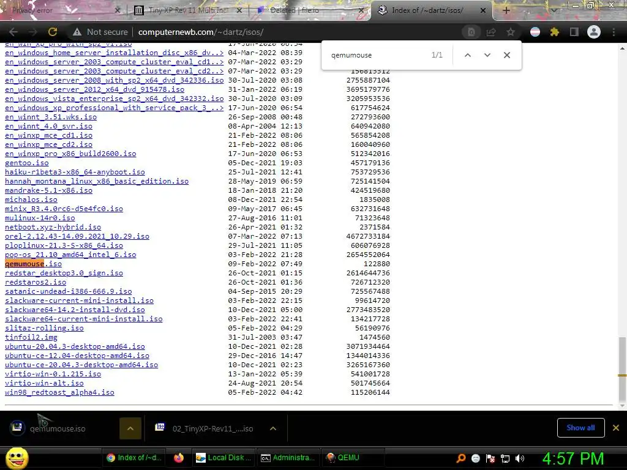
Task: Jump to next find result arrow
Action: (x=487, y=55)
